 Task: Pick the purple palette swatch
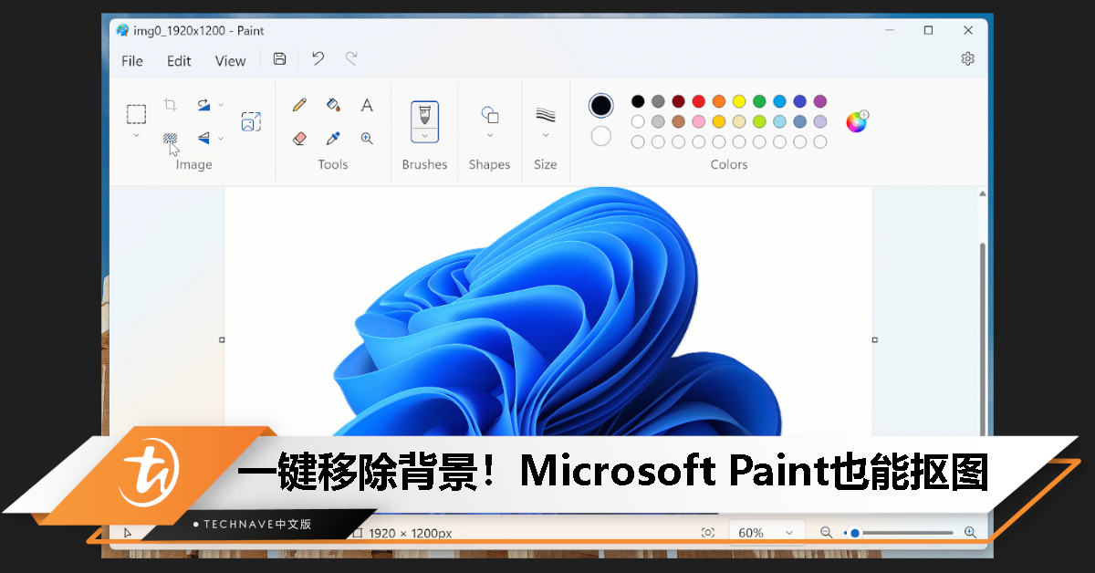click(820, 101)
